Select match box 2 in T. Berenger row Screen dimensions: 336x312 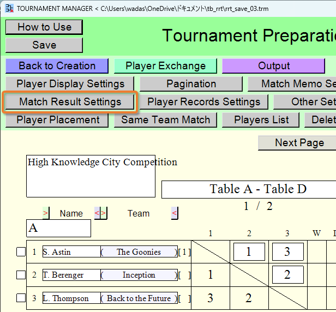(x=288, y=275)
